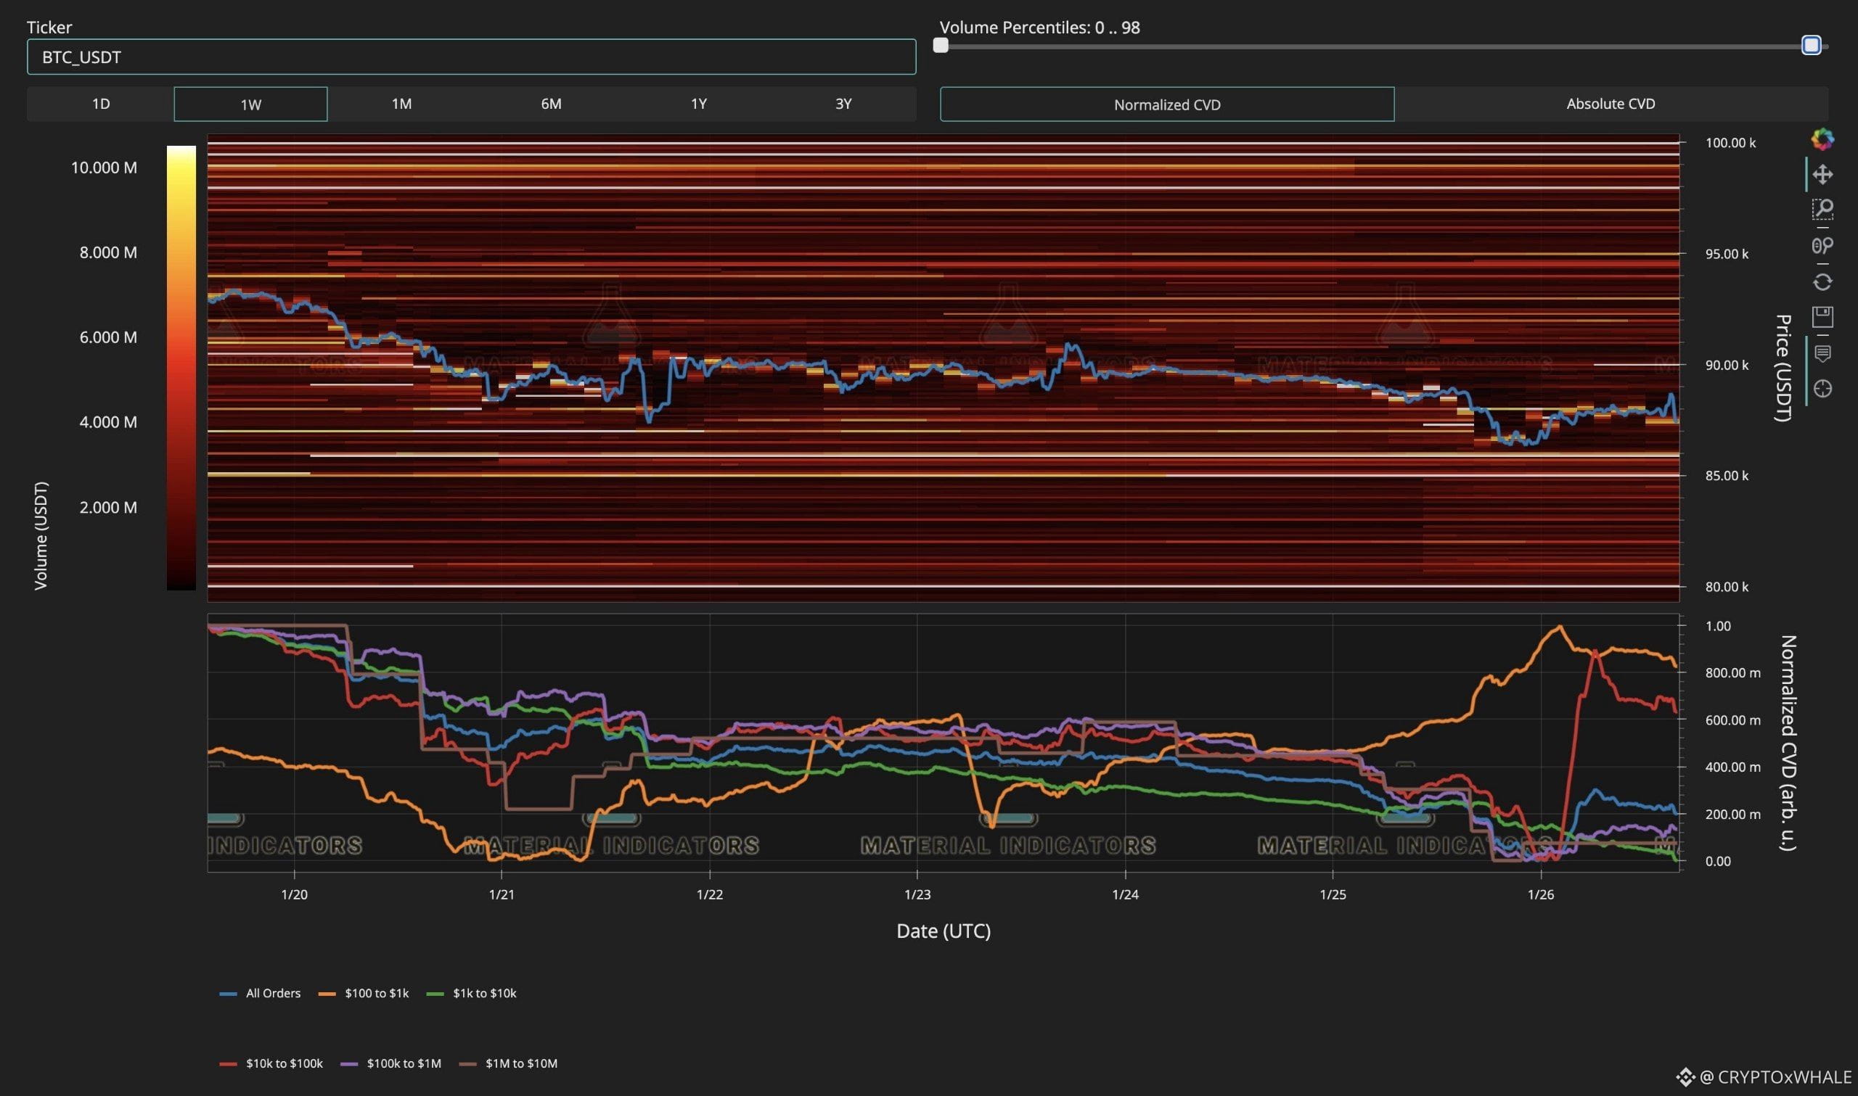Image resolution: width=1858 pixels, height=1096 pixels.
Task: Click the Bokeh logo icon
Action: click(1822, 139)
